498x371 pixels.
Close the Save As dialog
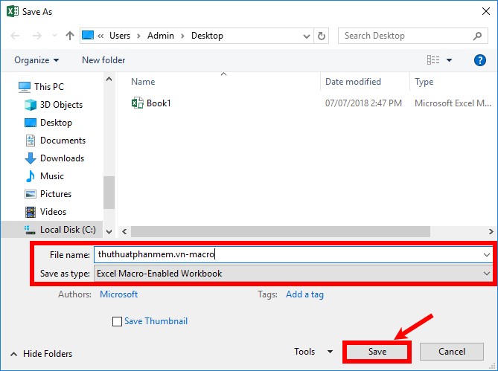tap(485, 11)
